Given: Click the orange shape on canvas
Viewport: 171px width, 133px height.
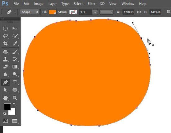Looking at the screenshot, I should point(87,73).
